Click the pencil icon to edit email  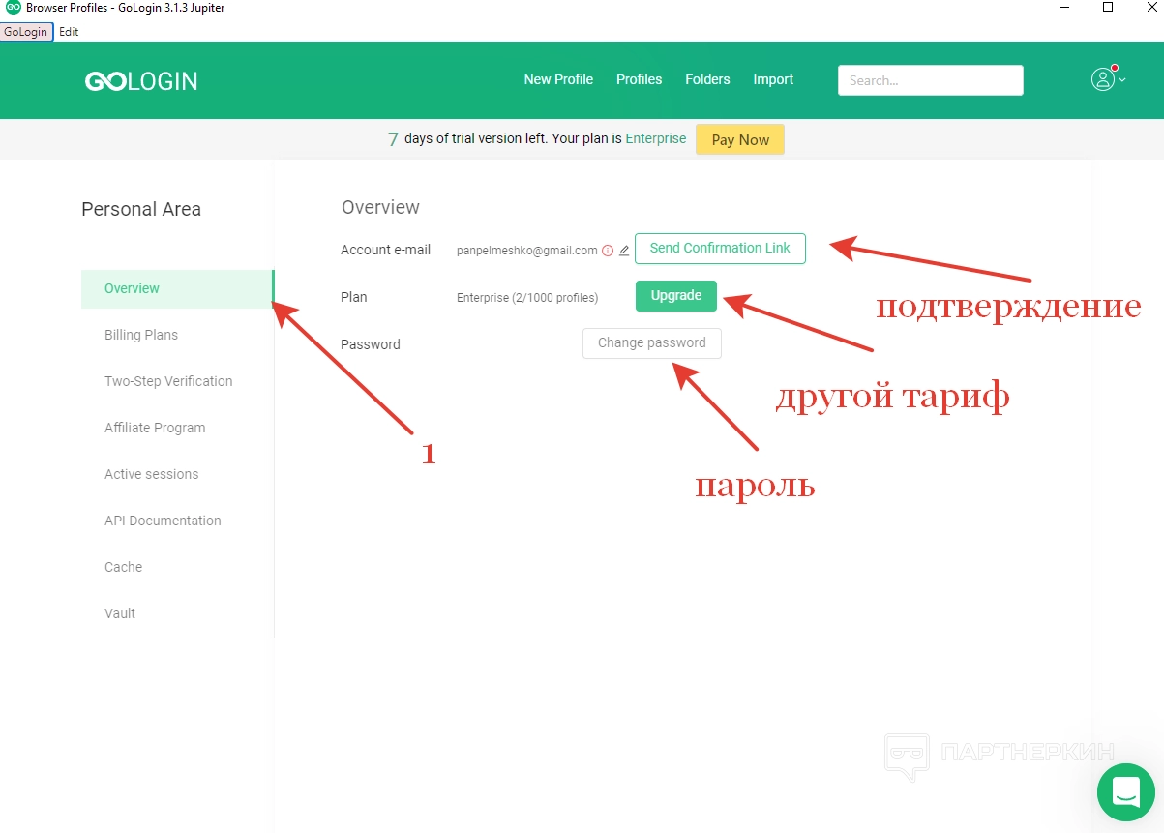click(x=624, y=251)
